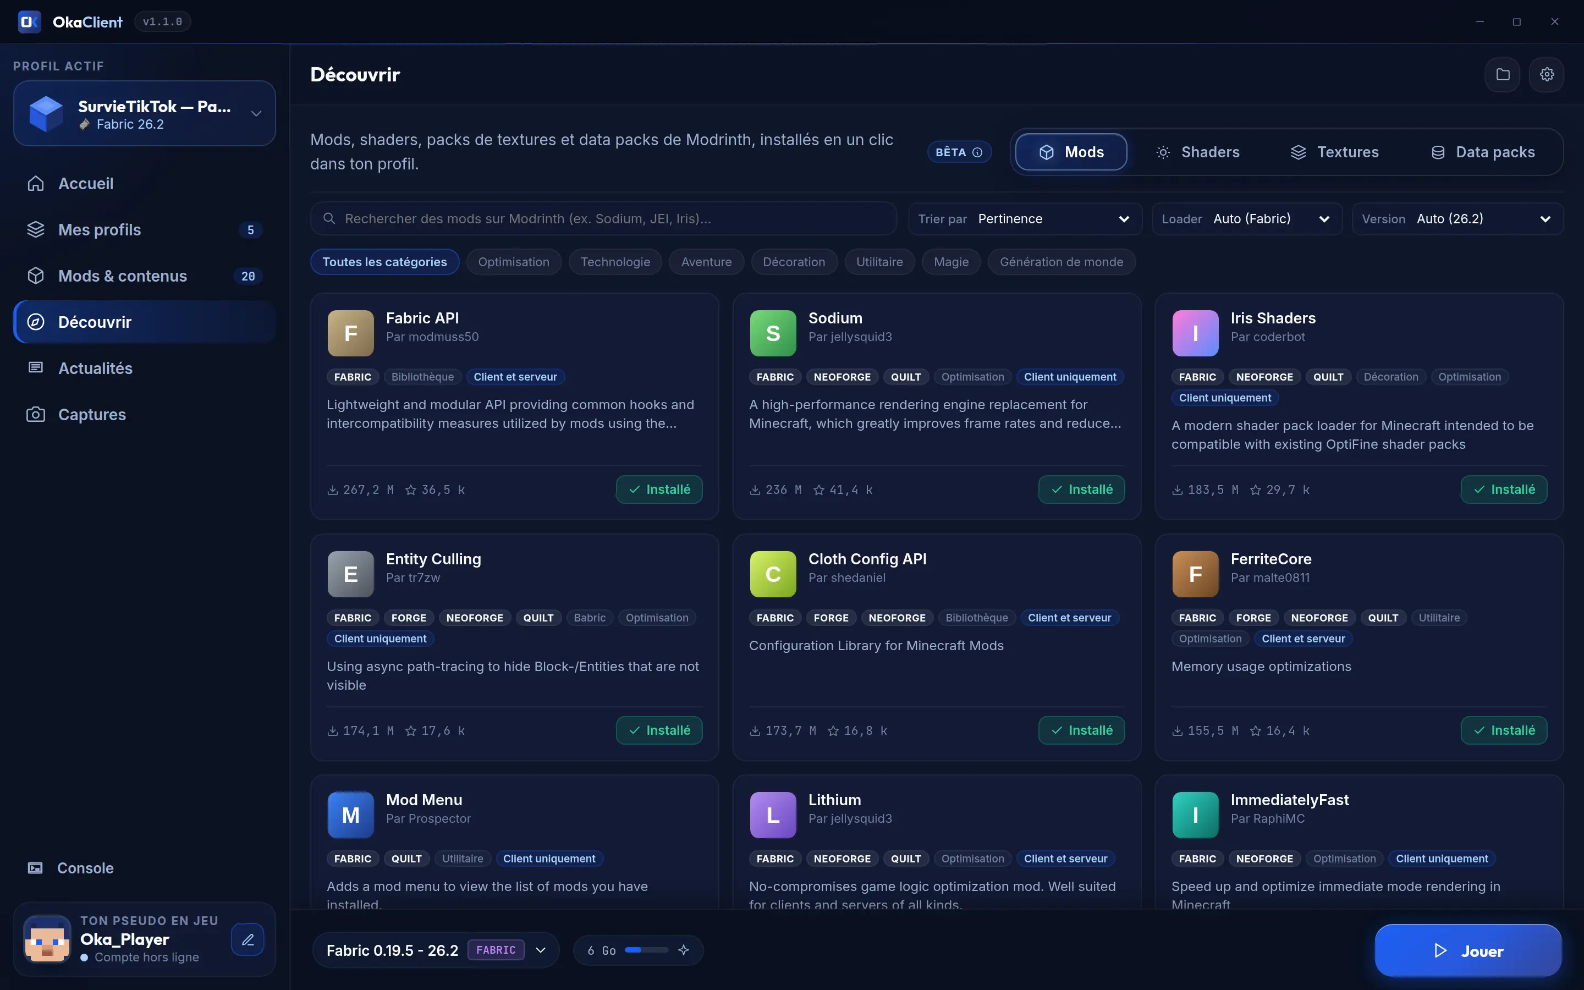The height and width of the screenshot is (990, 1584).
Task: Switch to the Data packs tab
Action: click(1483, 152)
